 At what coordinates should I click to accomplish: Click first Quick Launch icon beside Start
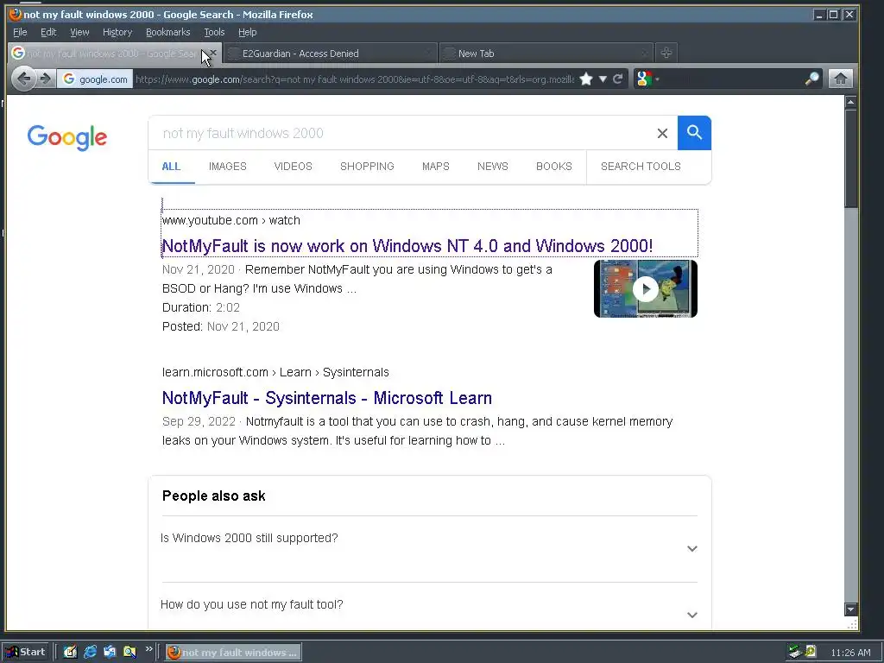pyautogui.click(x=70, y=653)
